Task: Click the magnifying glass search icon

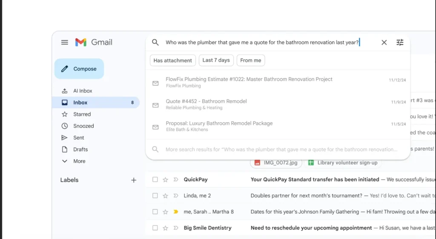Action: (155, 42)
